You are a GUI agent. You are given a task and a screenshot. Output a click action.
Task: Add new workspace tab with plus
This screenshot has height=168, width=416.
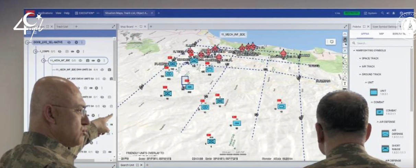(159, 13)
